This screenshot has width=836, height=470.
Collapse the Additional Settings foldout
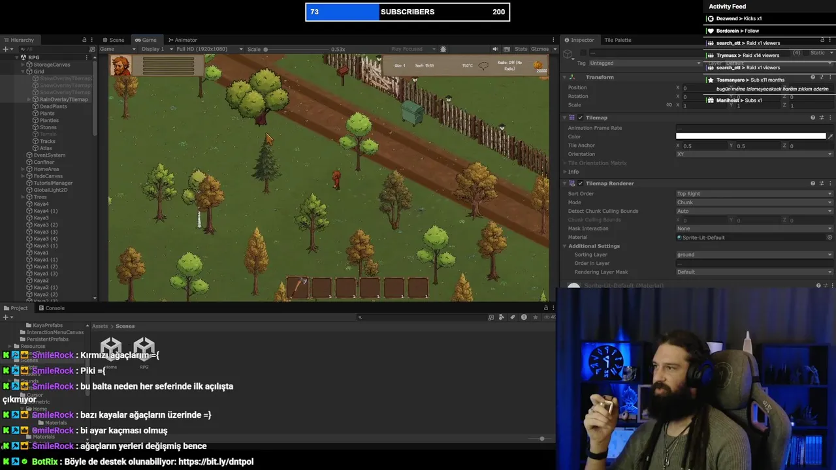(x=565, y=246)
